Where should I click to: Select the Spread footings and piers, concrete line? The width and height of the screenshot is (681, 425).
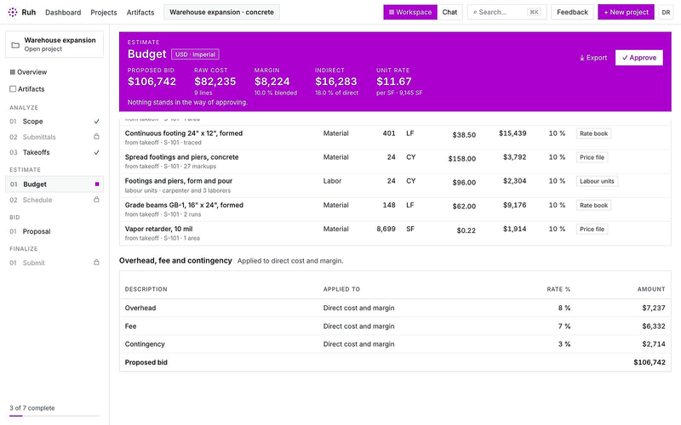tap(395, 161)
